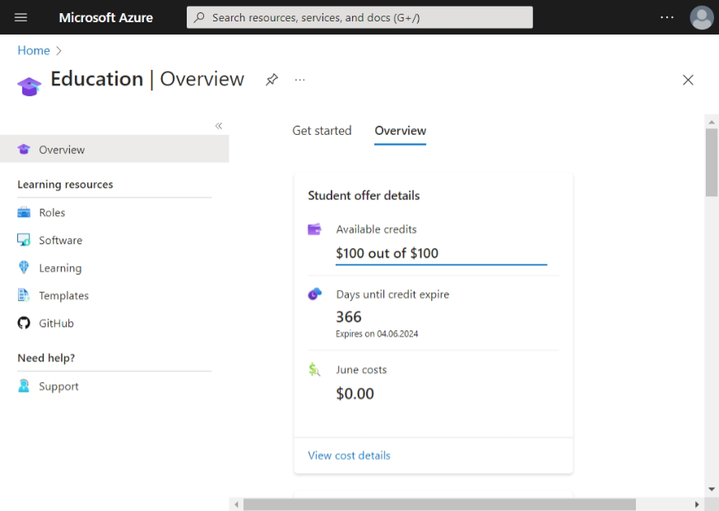Click the GitHub octocat icon
The width and height of the screenshot is (719, 511).
pyautogui.click(x=24, y=323)
